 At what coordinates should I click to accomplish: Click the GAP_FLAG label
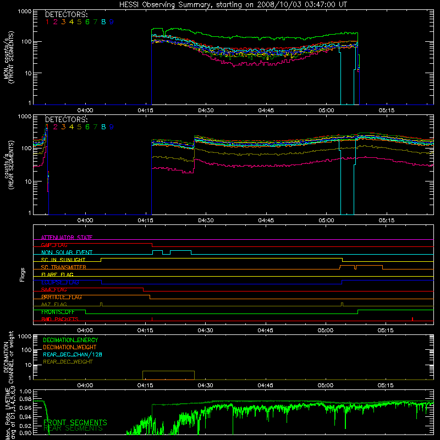[x=54, y=245]
